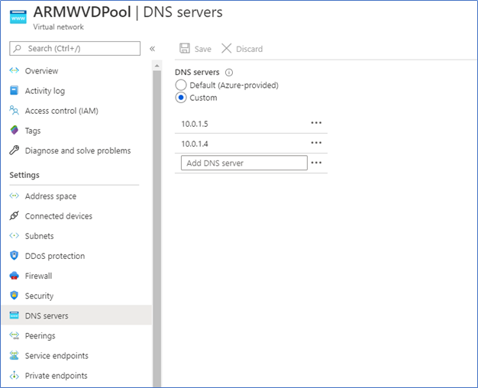The width and height of the screenshot is (478, 388).
Task: Click the 10.0.1.5 DNS entry
Action: [x=195, y=124]
